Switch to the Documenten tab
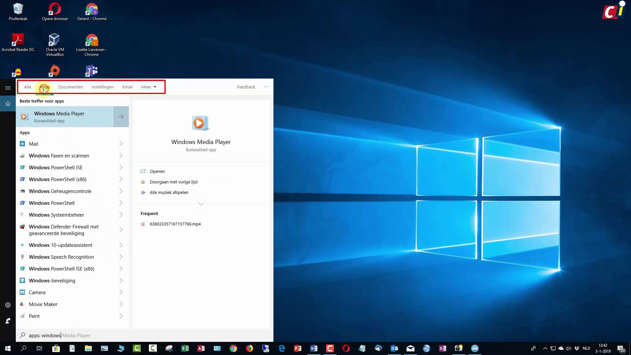Viewport: 631px width, 355px height. [x=70, y=87]
